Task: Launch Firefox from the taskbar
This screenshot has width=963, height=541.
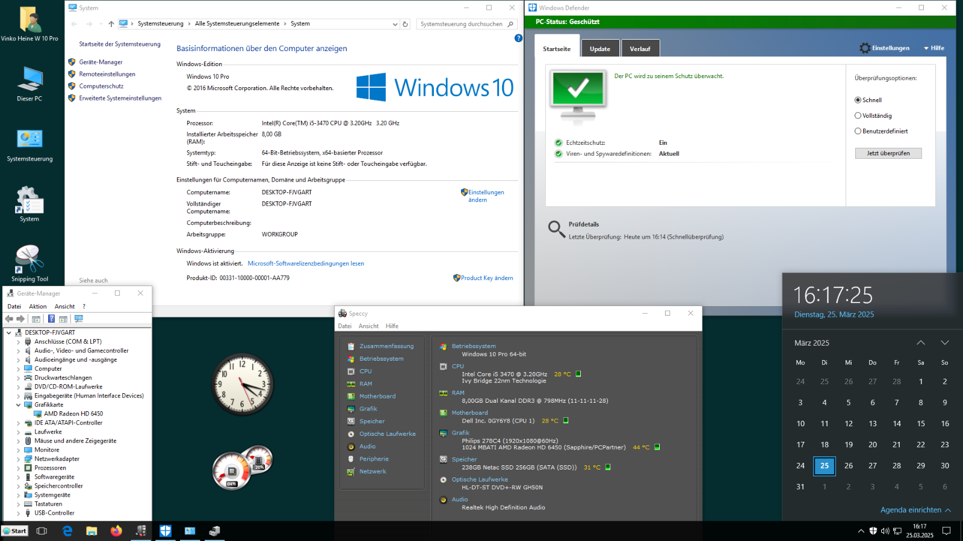Action: point(116,531)
